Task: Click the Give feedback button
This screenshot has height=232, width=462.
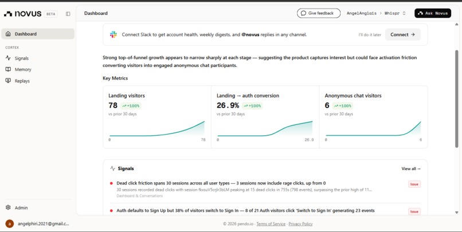Action: (319, 13)
